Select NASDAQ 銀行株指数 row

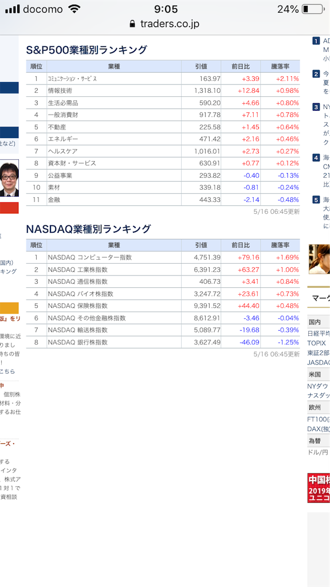coord(163,342)
